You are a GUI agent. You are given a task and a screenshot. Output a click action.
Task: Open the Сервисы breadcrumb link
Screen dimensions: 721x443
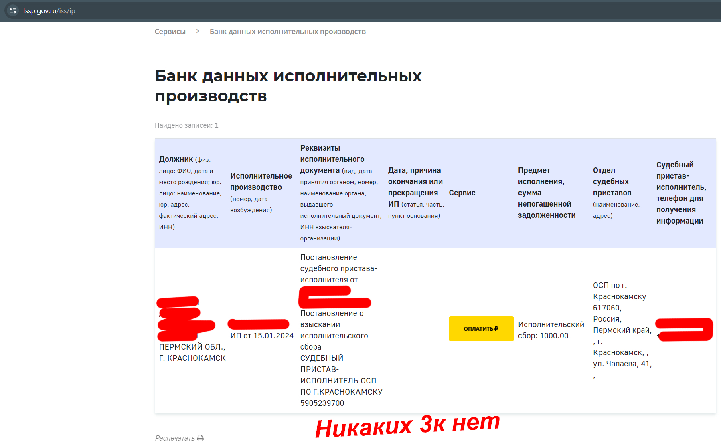click(x=170, y=32)
